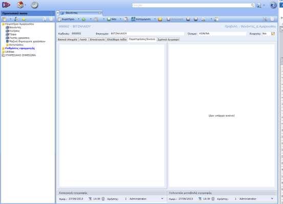Open calendar icon in Τελευταία μεταβολή date
The height and width of the screenshot is (204, 283).
200,199
